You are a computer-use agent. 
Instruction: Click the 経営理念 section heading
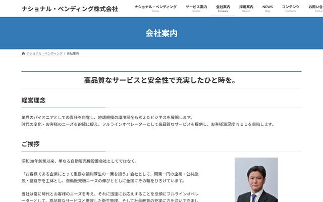click(33, 100)
